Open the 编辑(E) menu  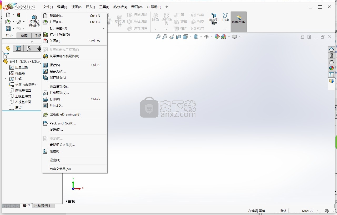[62, 7]
